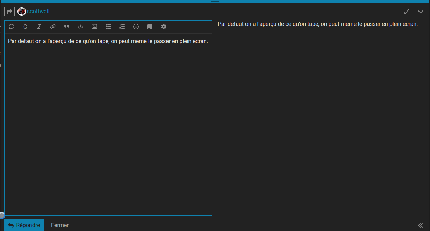Hide the preview pane with the double chevron
The width and height of the screenshot is (430, 231).
(421, 225)
